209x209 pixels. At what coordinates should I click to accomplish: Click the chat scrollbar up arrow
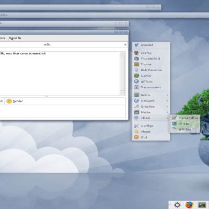[122, 54]
